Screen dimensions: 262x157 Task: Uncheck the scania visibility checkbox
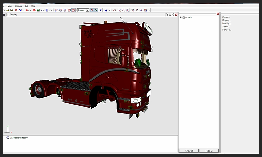point(184,17)
